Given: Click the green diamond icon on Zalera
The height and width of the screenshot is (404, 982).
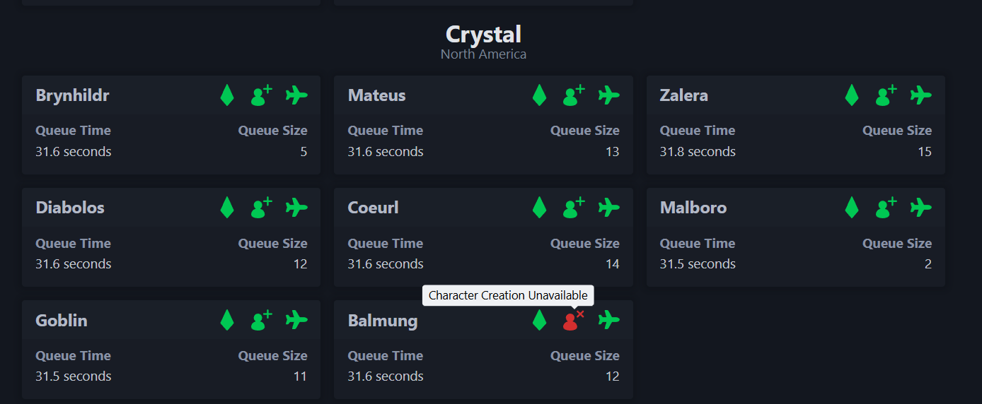Looking at the screenshot, I should coord(852,95).
